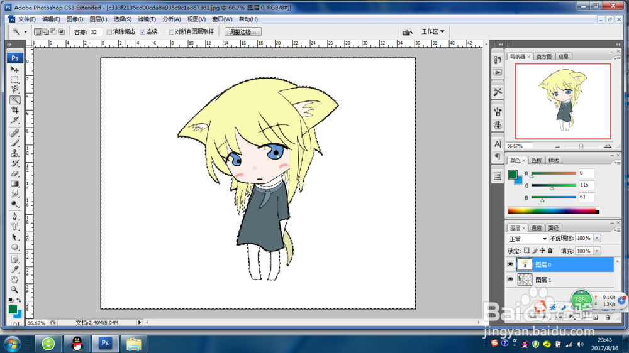Image resolution: width=629 pixels, height=353 pixels.
Task: Toggle lock image pixels brush icon
Action: pyautogui.click(x=534, y=251)
